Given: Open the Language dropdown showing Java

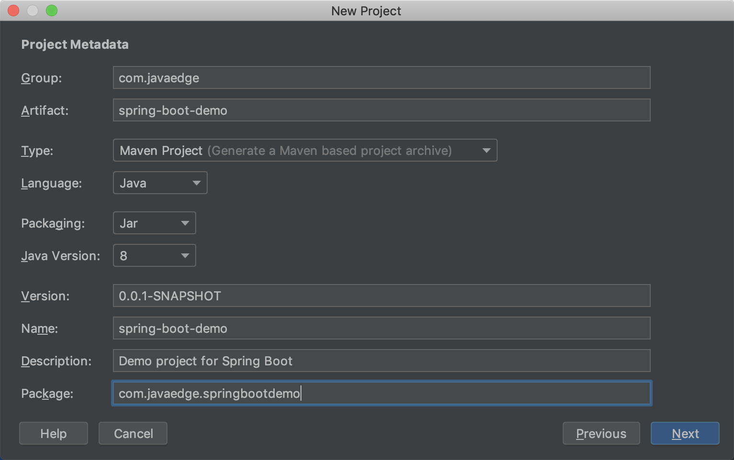Looking at the screenshot, I should pos(160,183).
